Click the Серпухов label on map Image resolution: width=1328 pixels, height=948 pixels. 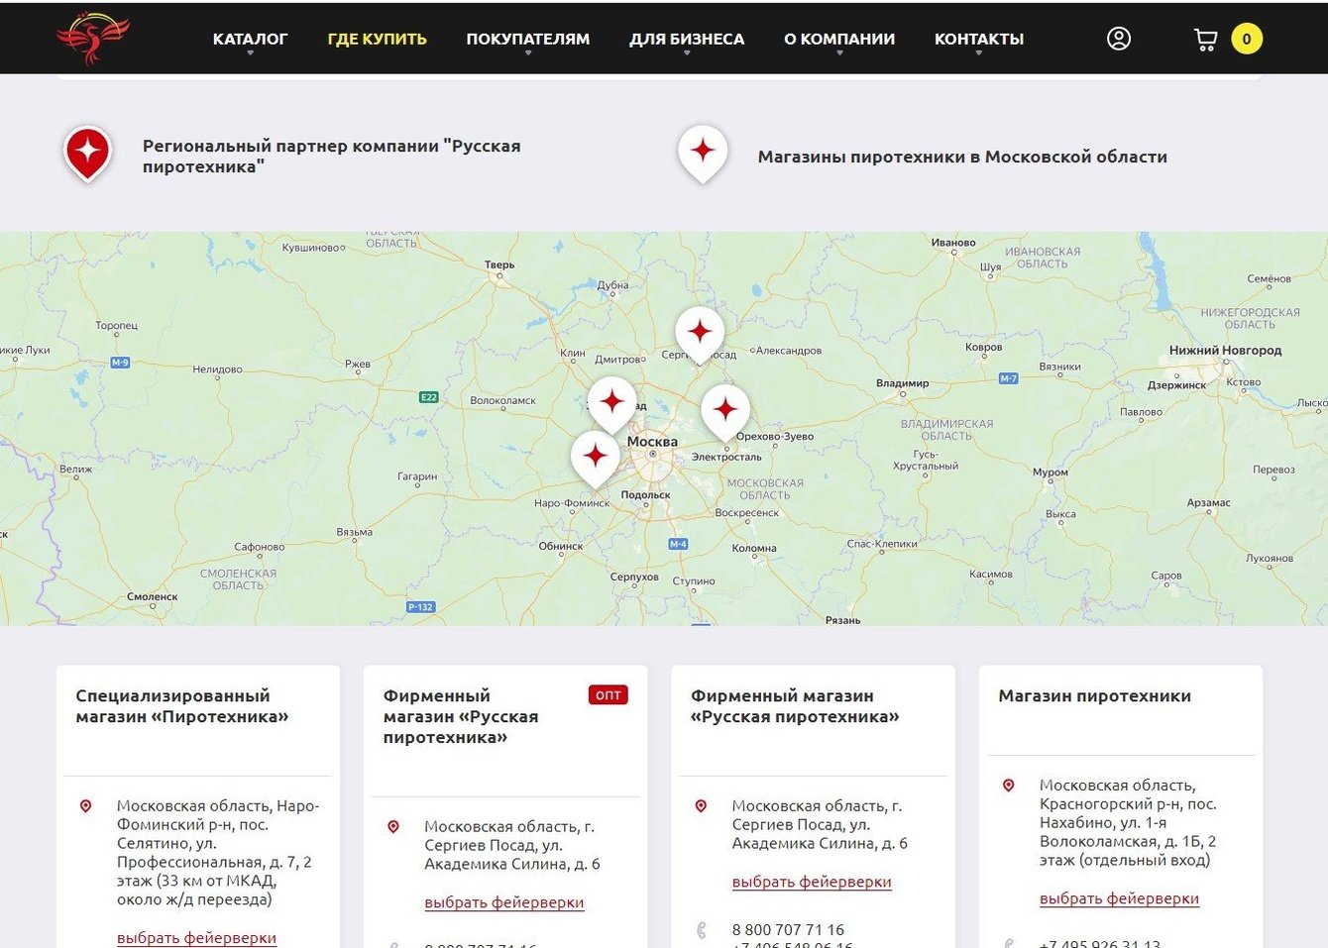(x=634, y=577)
